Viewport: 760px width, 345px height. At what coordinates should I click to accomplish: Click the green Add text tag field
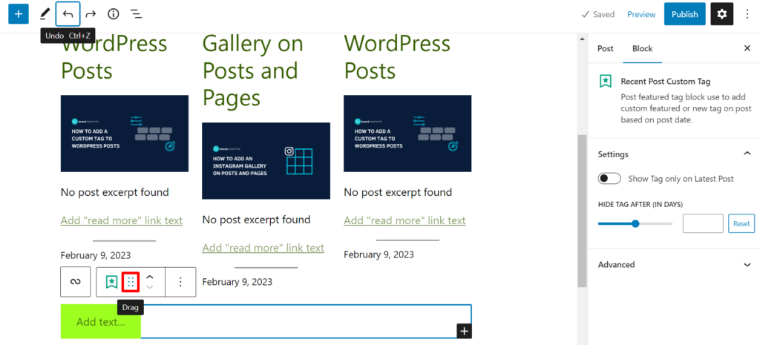(x=101, y=322)
